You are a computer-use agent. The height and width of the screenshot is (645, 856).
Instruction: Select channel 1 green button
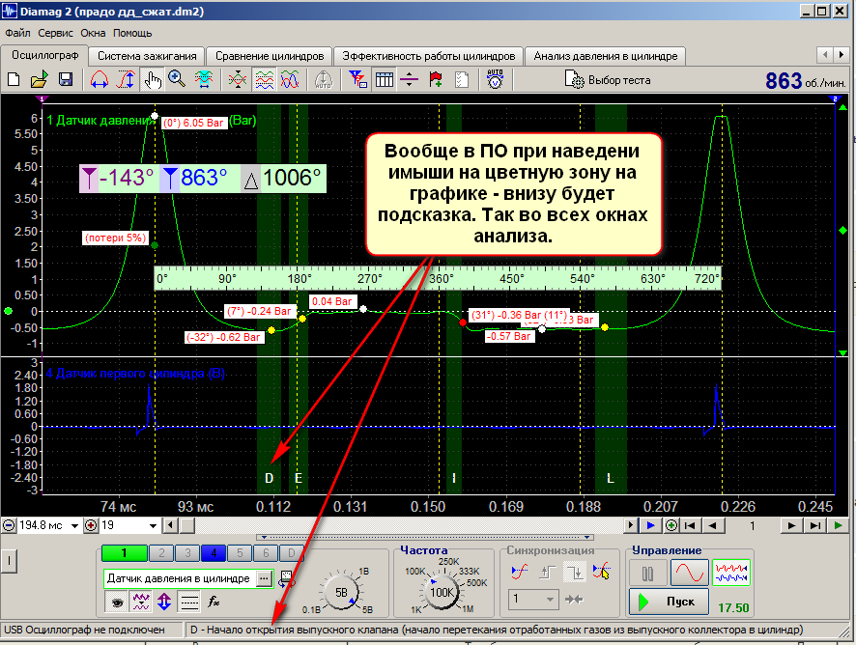point(125,553)
